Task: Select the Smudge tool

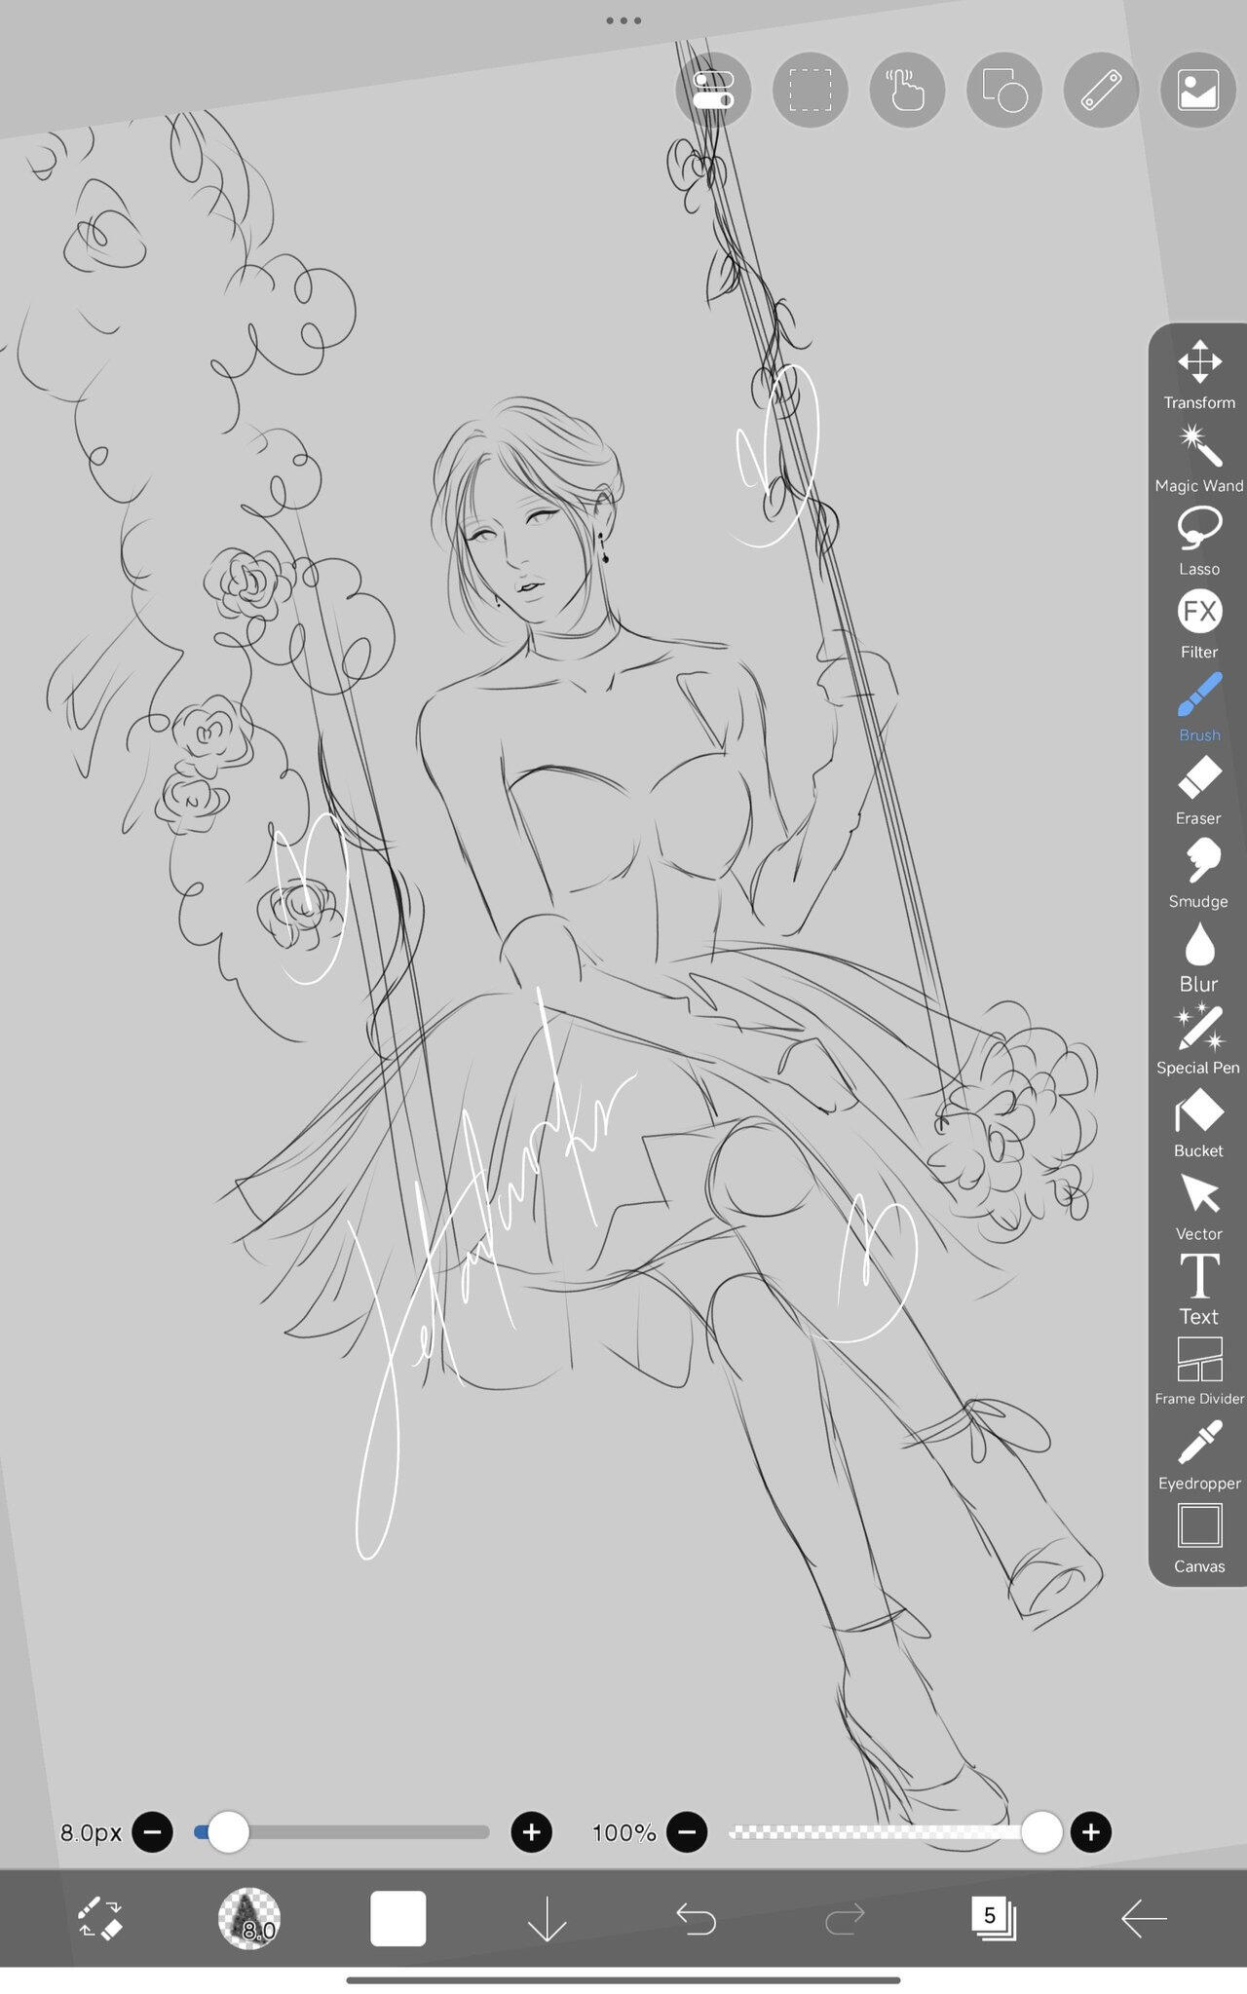Action: coord(1198,874)
